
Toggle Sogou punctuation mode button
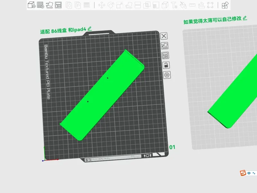254,173
